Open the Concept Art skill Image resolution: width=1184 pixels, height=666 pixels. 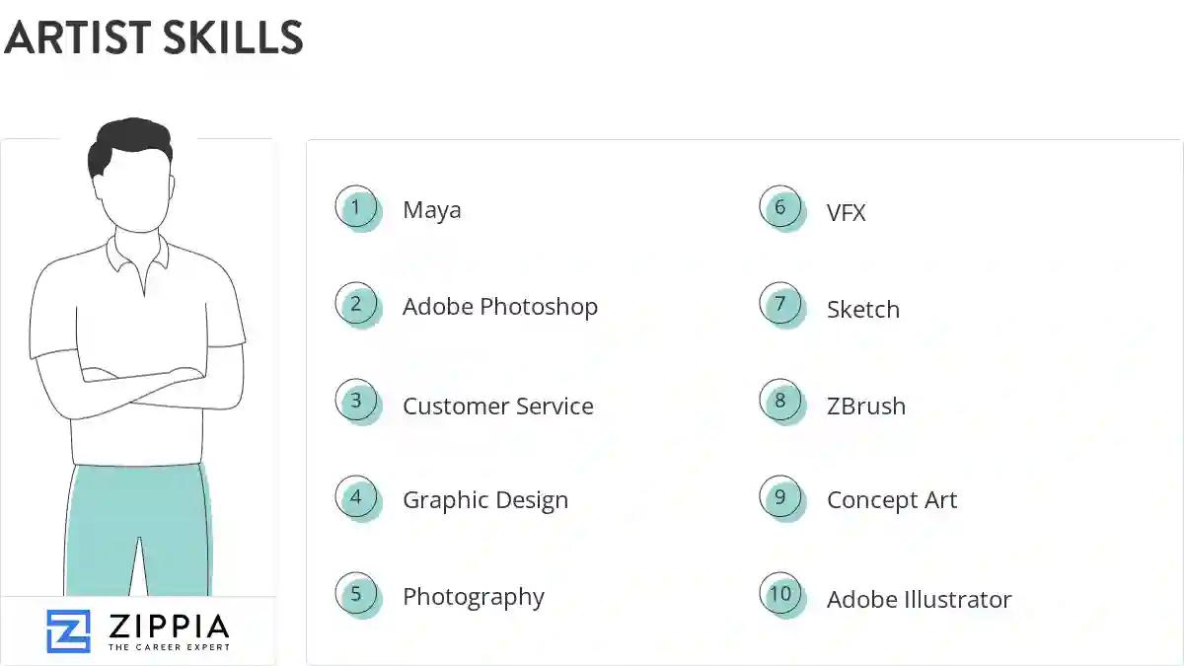(892, 500)
